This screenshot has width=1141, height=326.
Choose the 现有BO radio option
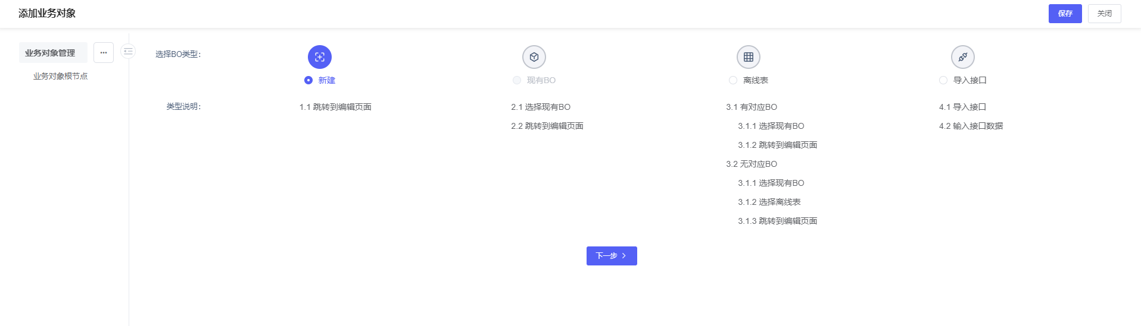tap(517, 80)
